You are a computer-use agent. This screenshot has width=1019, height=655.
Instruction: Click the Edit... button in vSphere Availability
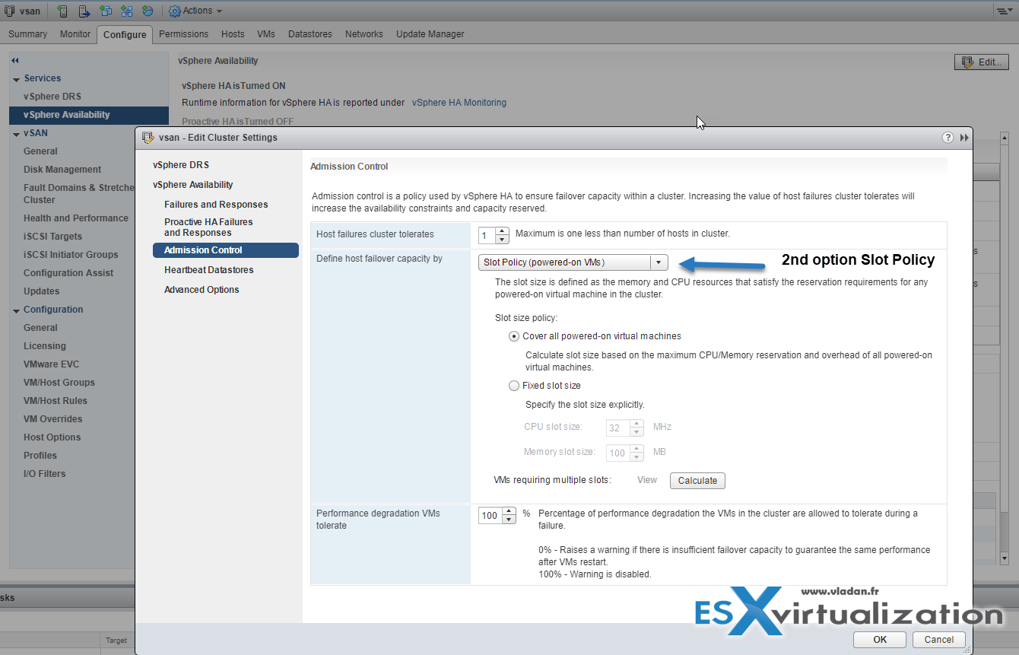982,62
